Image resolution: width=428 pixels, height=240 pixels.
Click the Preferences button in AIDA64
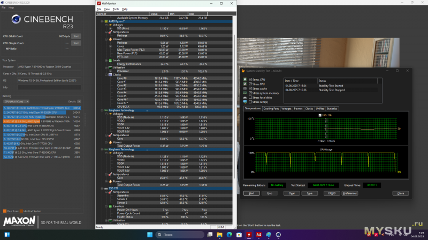click(x=350, y=193)
